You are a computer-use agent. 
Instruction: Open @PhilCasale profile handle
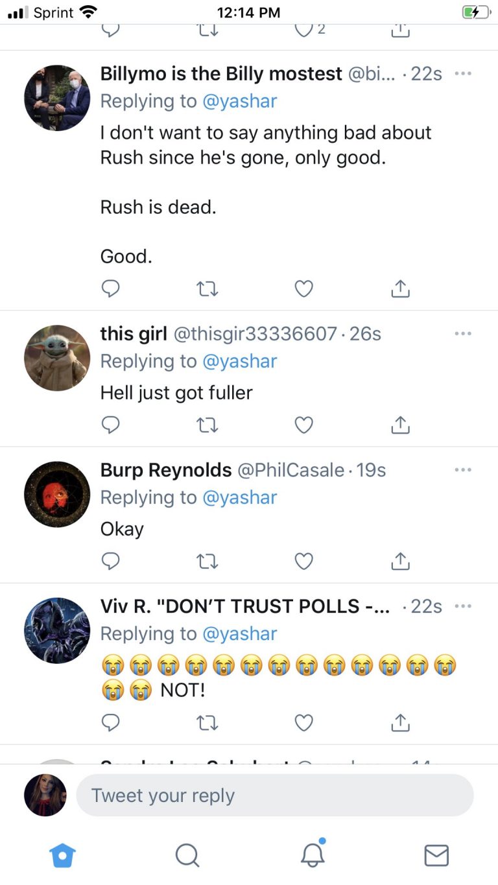[290, 470]
